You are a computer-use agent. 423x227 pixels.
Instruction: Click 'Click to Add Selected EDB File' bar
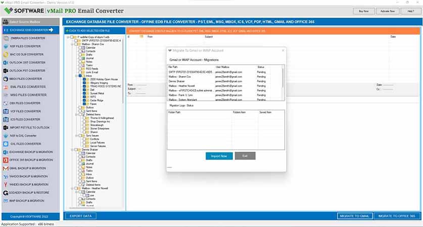click(x=95, y=31)
